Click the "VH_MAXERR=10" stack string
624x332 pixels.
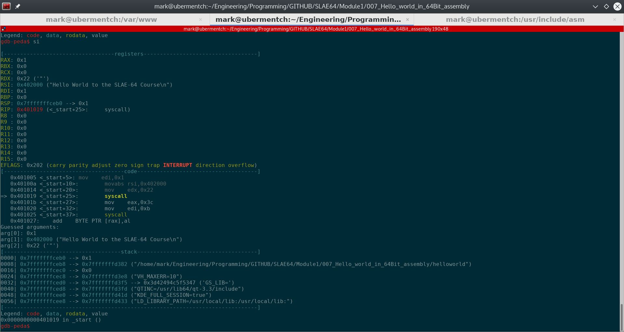click(157, 277)
